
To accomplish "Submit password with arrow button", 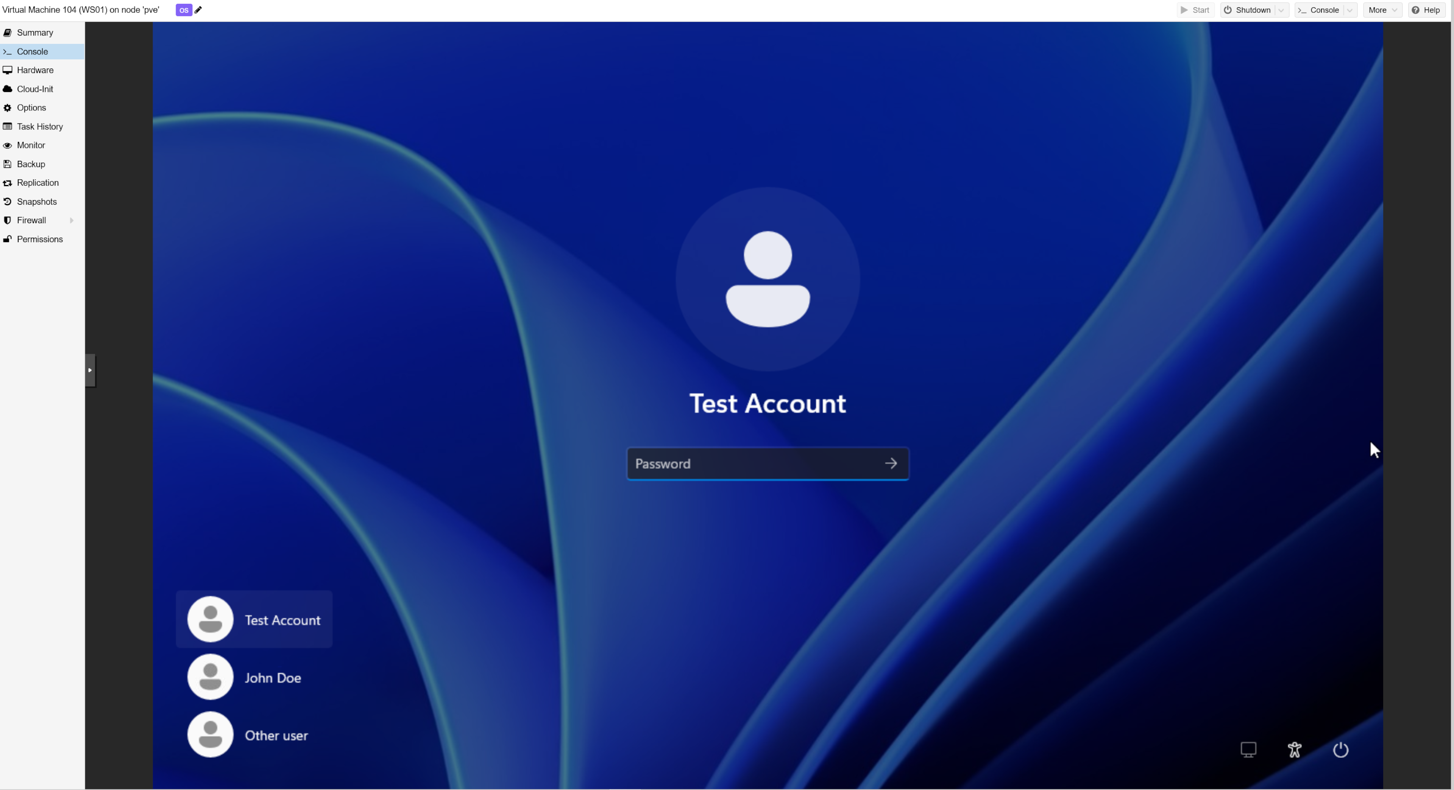I will [x=891, y=463].
